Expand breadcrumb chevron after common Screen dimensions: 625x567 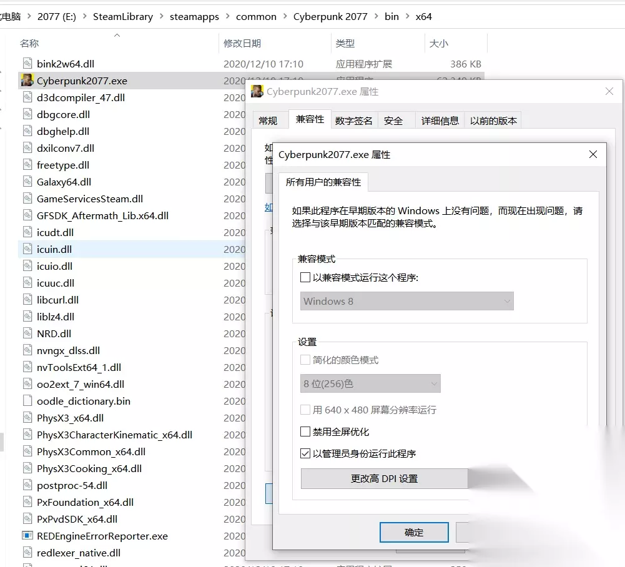click(x=285, y=16)
